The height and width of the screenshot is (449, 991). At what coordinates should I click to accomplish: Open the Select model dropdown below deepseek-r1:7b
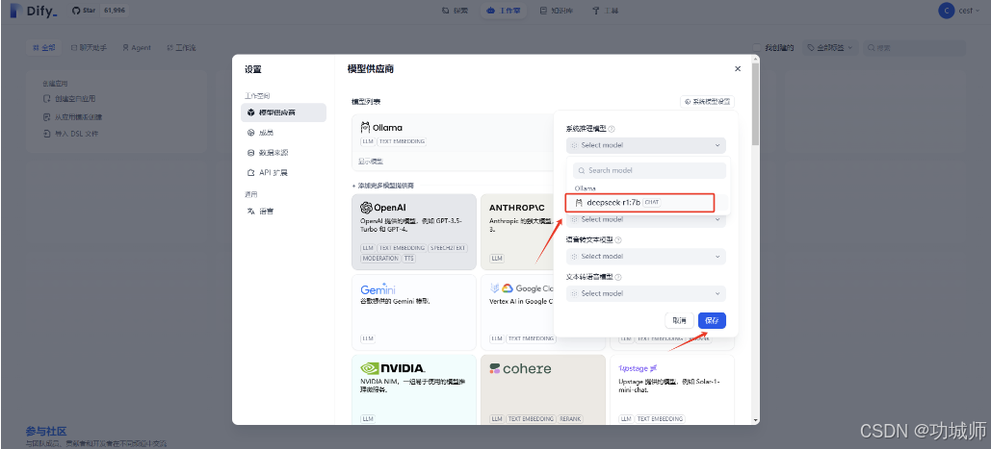(x=646, y=219)
